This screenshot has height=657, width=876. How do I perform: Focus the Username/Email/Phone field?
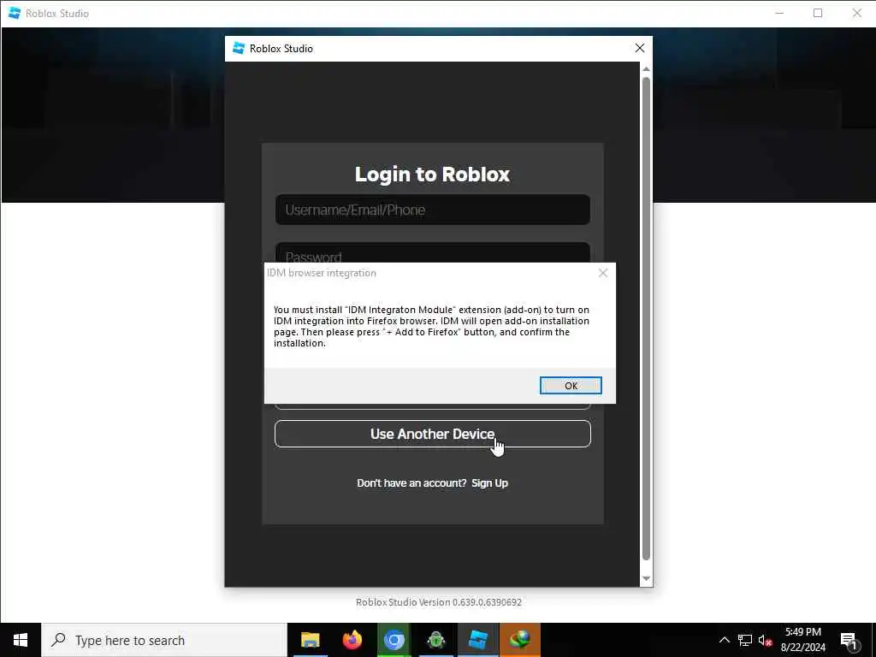point(432,210)
